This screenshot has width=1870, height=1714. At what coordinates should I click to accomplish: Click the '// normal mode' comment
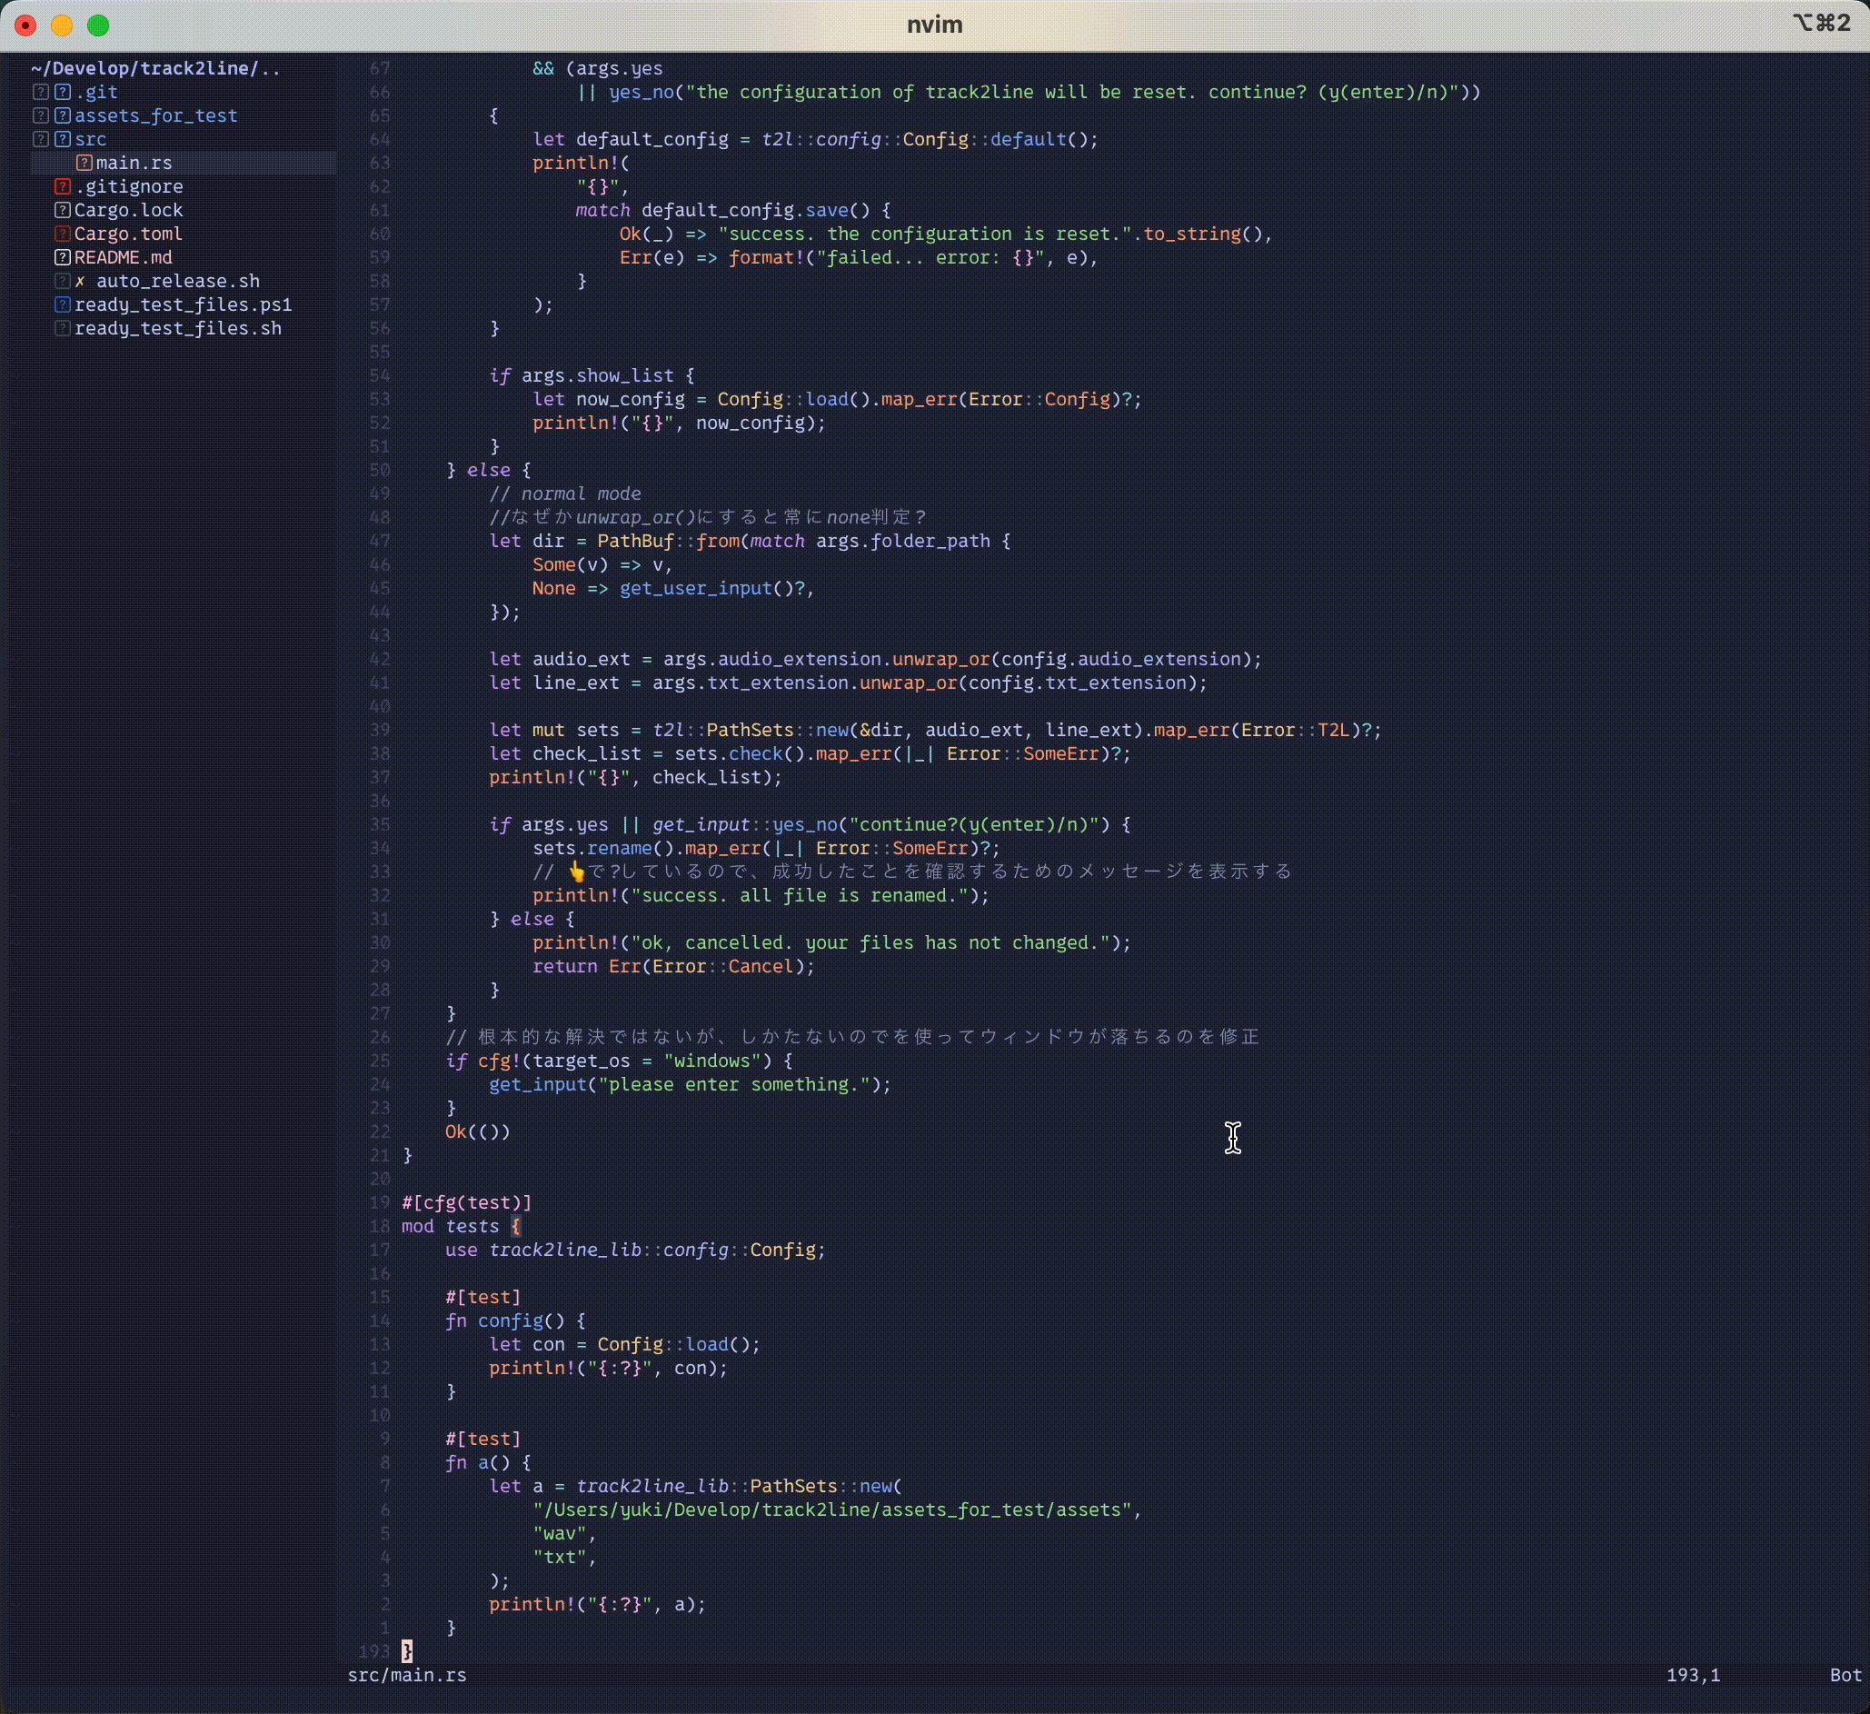click(565, 494)
